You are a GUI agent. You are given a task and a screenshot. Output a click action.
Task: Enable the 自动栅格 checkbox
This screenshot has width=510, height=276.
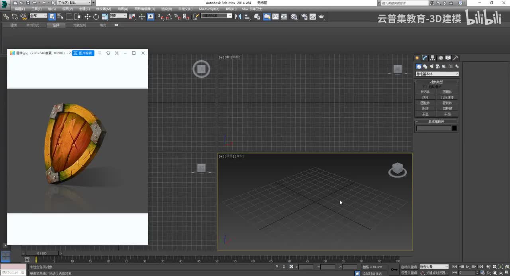point(425,87)
